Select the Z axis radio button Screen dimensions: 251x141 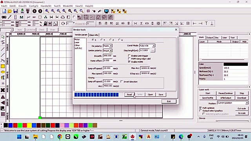(x=111, y=40)
